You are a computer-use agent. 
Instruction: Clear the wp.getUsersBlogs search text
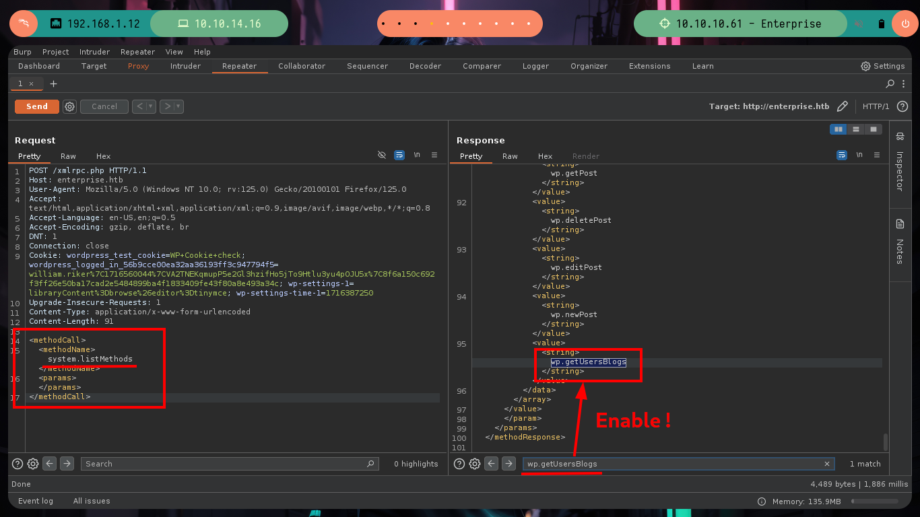click(x=827, y=464)
